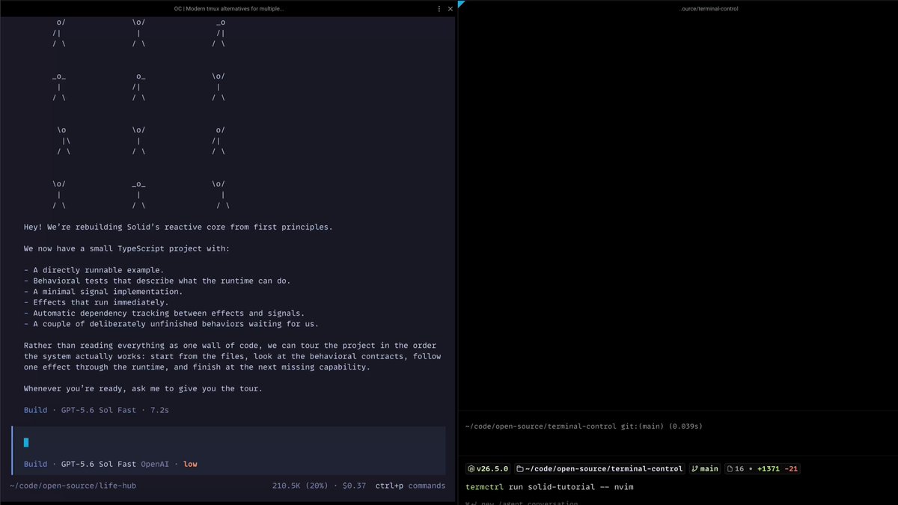This screenshot has height=505, width=898.
Task: Click the 'Behavioral tests that describe' bullet line
Action: [156, 281]
